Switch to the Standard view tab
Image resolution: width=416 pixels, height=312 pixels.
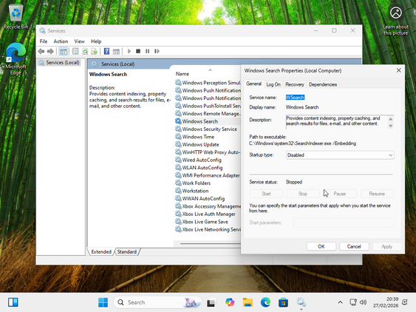(x=127, y=251)
